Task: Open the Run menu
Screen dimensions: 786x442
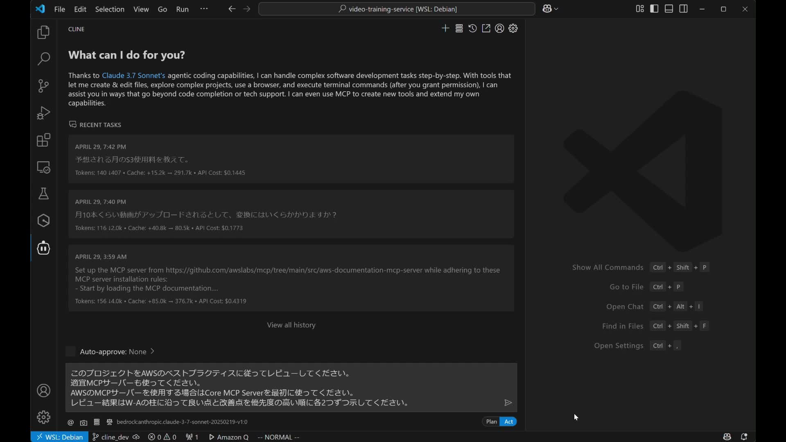Action: [x=183, y=9]
